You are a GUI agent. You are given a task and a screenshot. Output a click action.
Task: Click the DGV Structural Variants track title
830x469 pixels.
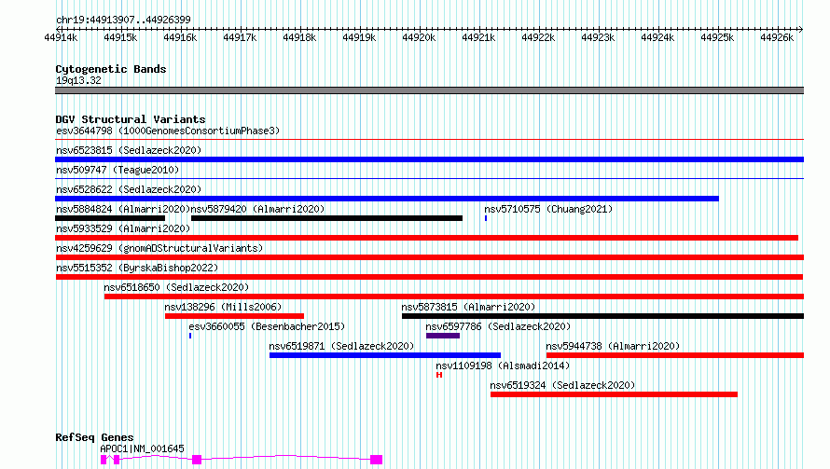point(131,119)
